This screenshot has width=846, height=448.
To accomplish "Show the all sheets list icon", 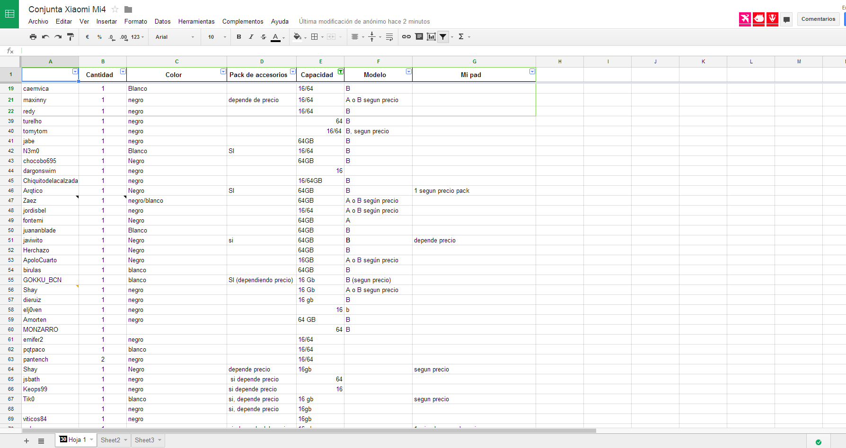I will (41, 441).
